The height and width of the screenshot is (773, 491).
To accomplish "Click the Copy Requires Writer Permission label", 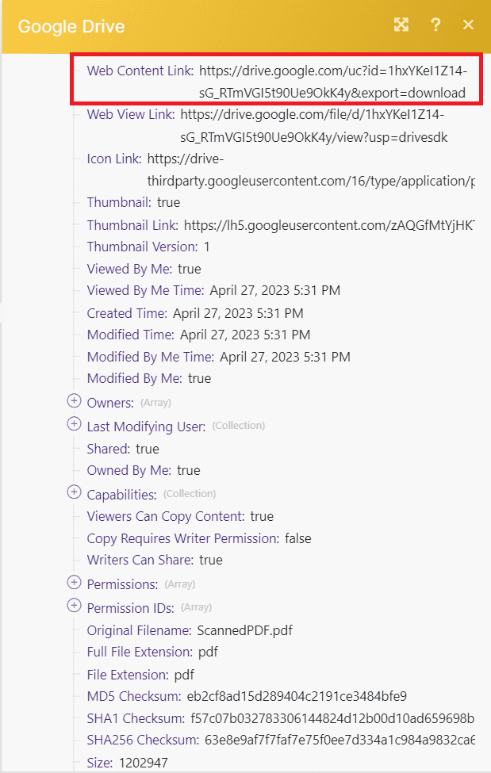I will [x=182, y=538].
